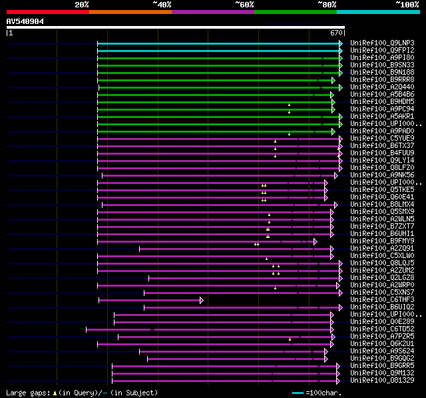Click the arrowhead ending the UniRef100_B9FMY9 alignment

(x=315, y=241)
